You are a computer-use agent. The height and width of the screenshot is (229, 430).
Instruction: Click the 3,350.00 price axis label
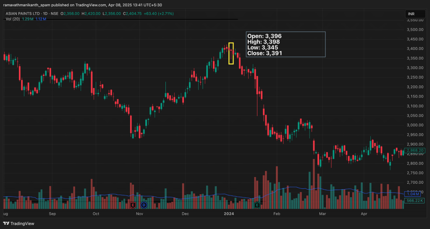(x=415, y=58)
